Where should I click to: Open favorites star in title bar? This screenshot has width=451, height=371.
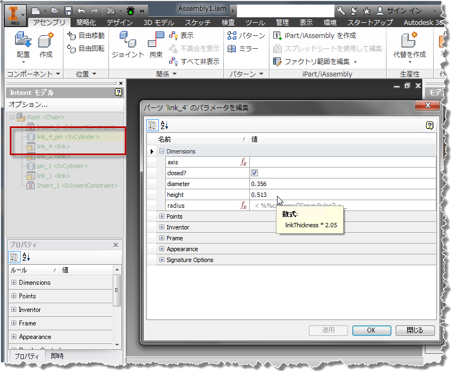point(366,11)
